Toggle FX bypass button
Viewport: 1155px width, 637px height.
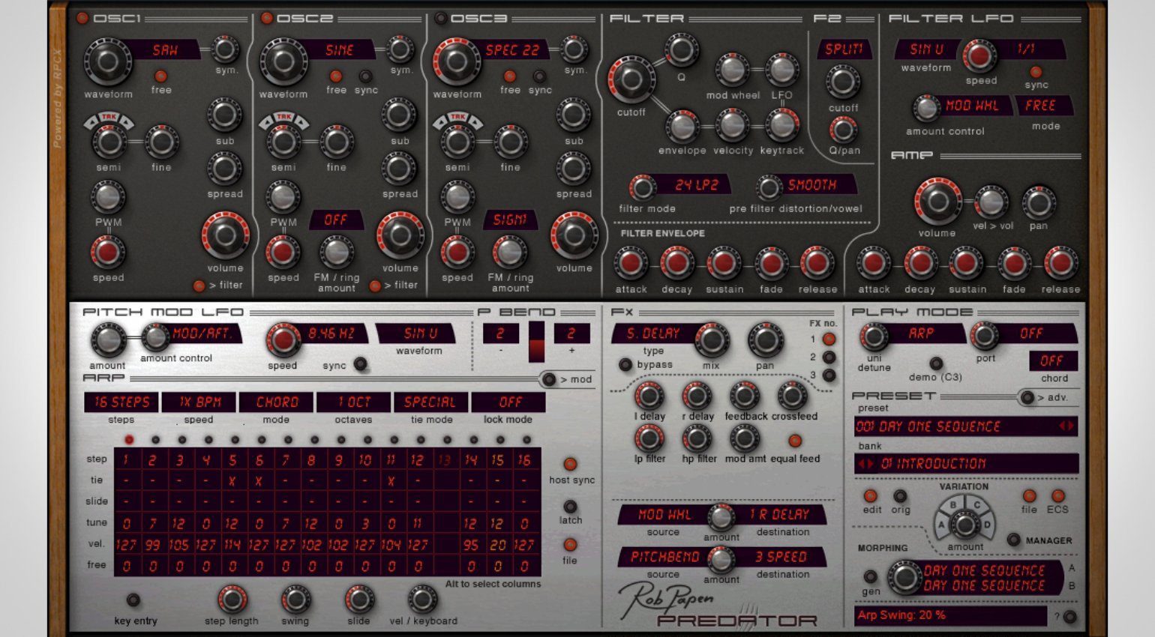pos(625,365)
